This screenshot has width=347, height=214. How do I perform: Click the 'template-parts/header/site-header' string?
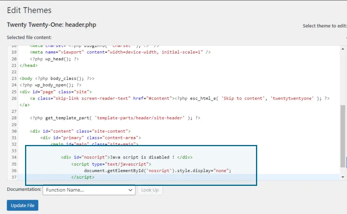140,118
